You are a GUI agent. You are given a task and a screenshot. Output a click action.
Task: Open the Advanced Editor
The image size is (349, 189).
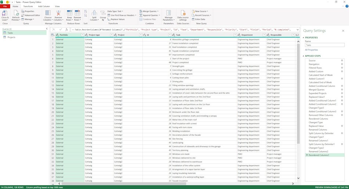tap(31, 15)
